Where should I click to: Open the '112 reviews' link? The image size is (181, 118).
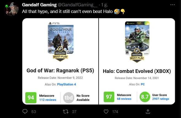click(48, 100)
